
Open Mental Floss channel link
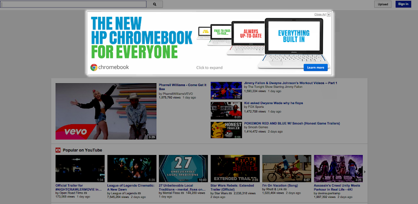click(171, 193)
